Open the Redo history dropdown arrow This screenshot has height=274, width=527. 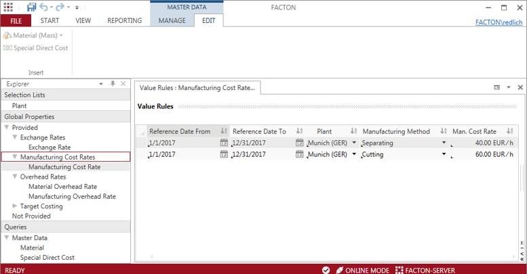(x=69, y=7)
